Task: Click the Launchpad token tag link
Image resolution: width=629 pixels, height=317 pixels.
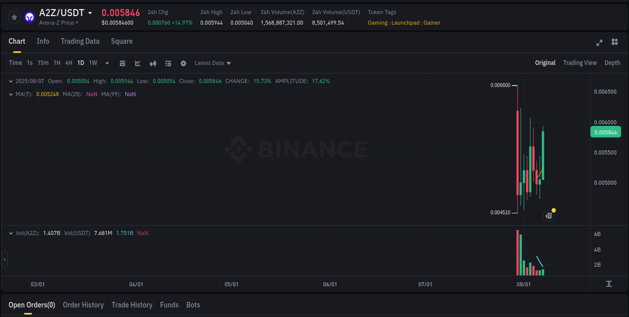Action: (405, 23)
